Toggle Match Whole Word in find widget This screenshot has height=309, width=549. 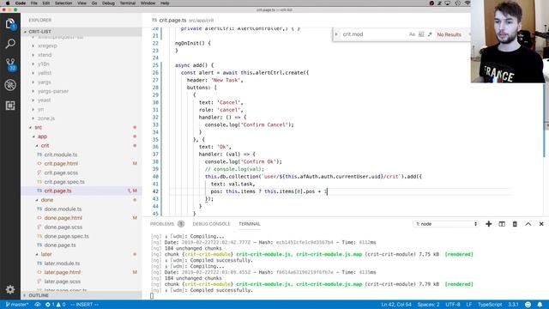coord(421,34)
